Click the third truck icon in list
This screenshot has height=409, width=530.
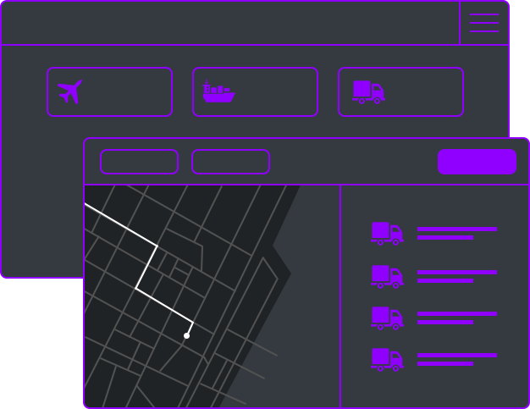(387, 318)
